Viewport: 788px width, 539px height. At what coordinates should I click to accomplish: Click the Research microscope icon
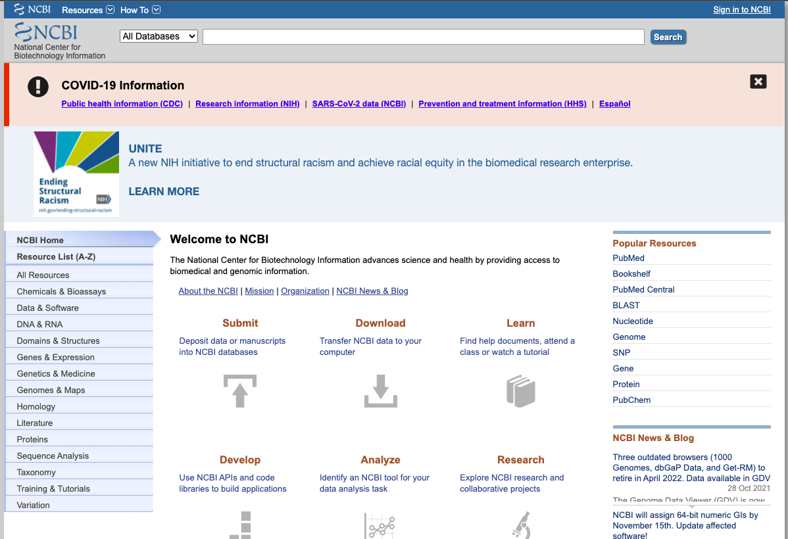521,525
